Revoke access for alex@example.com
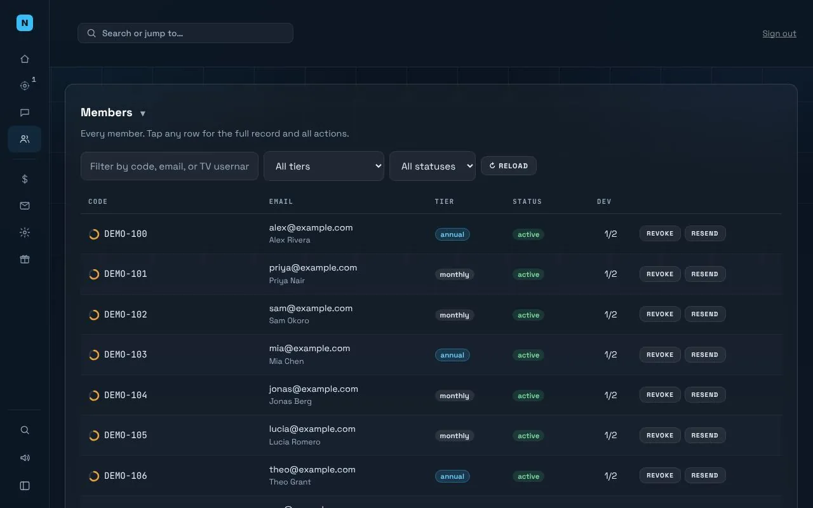 pos(660,234)
